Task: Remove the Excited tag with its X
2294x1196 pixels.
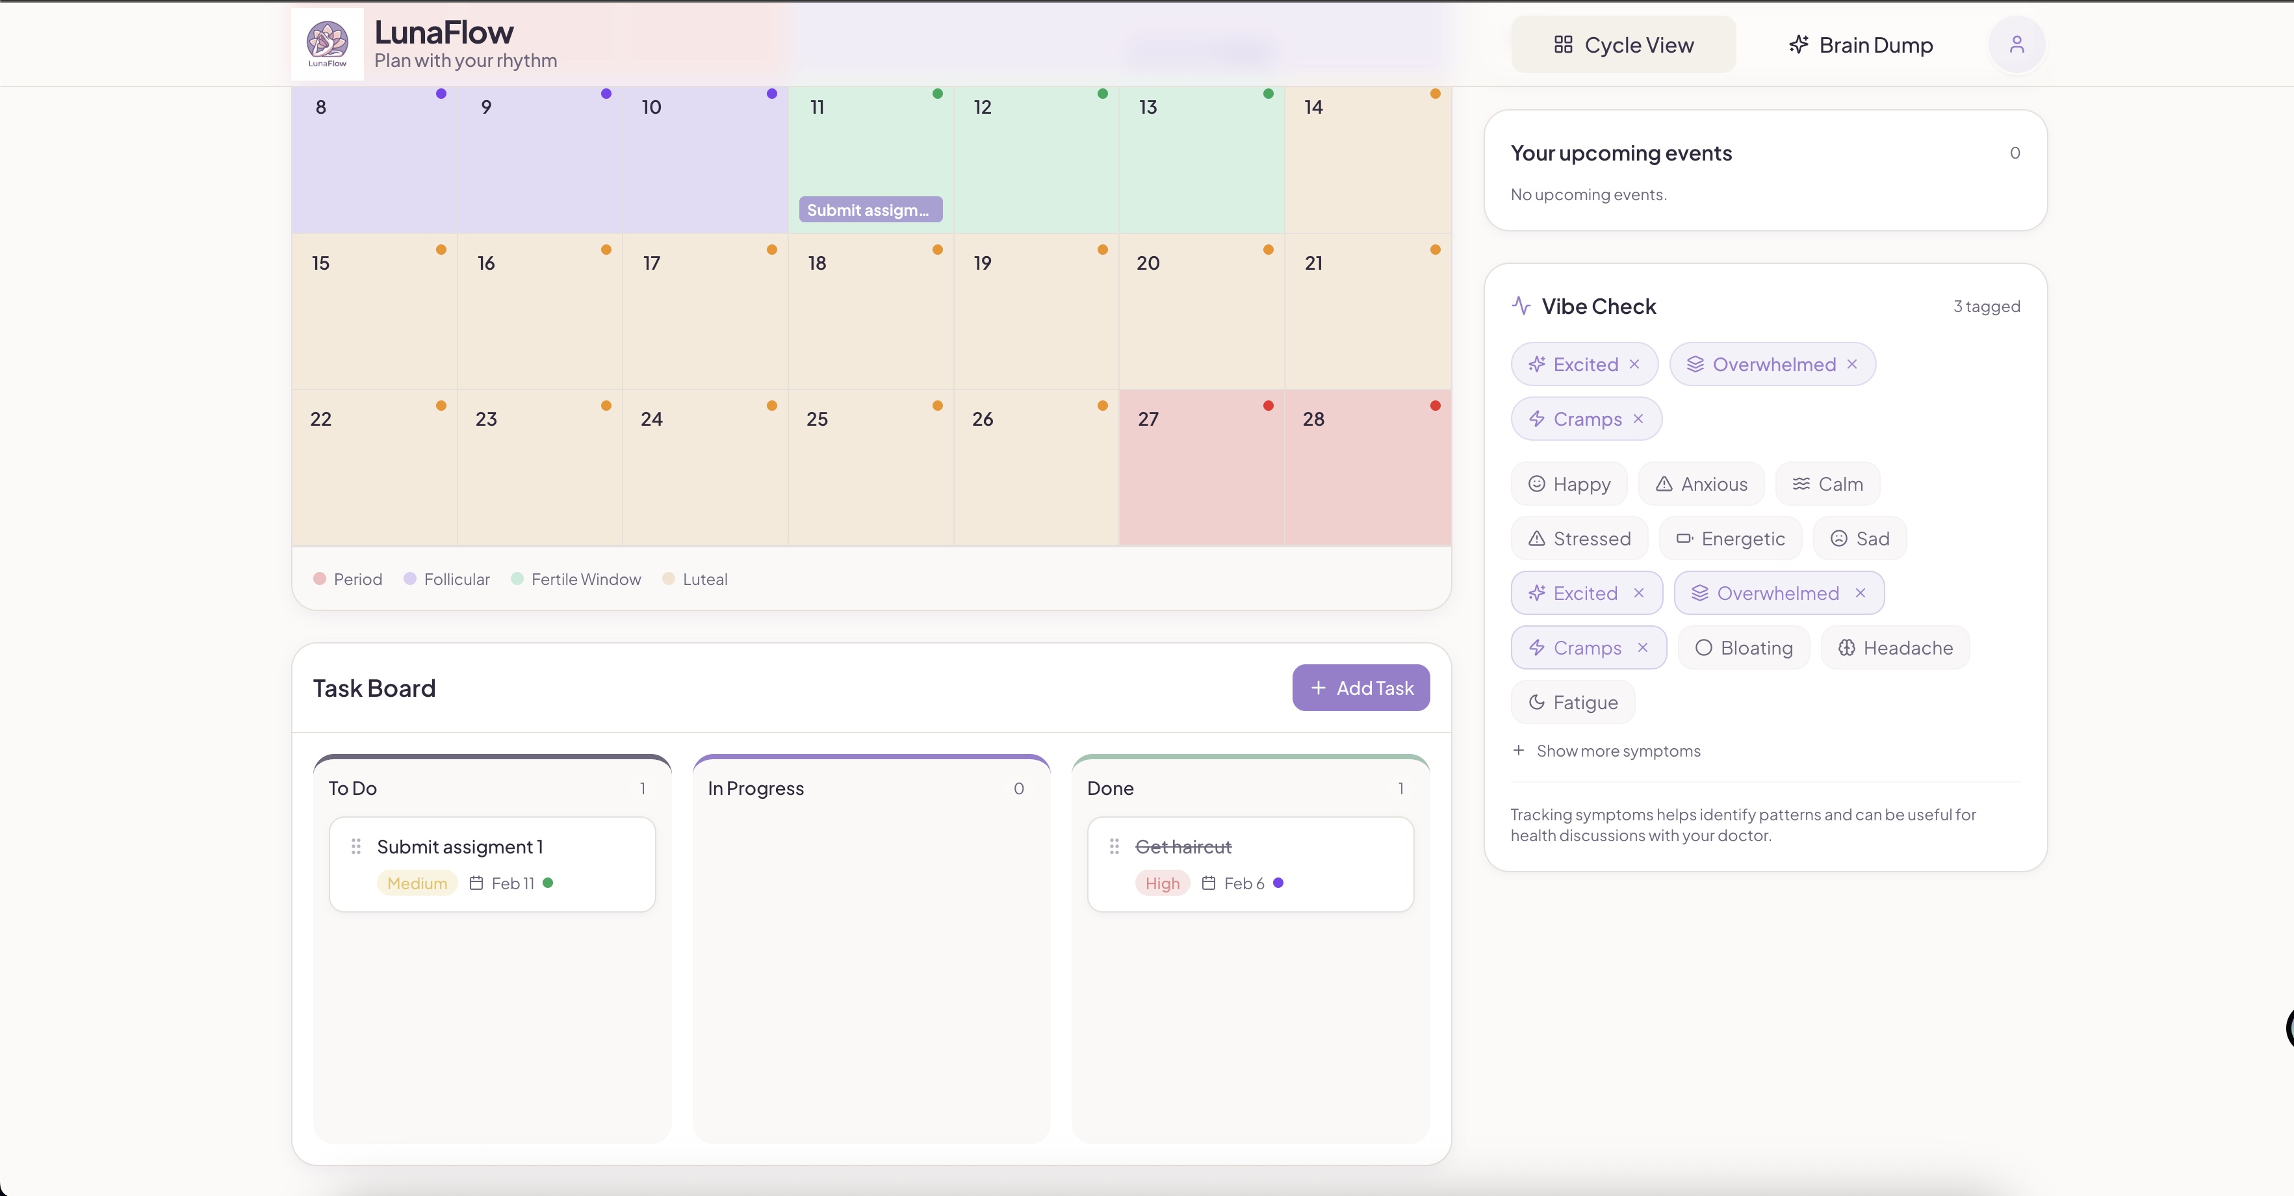Action: [x=1634, y=364]
